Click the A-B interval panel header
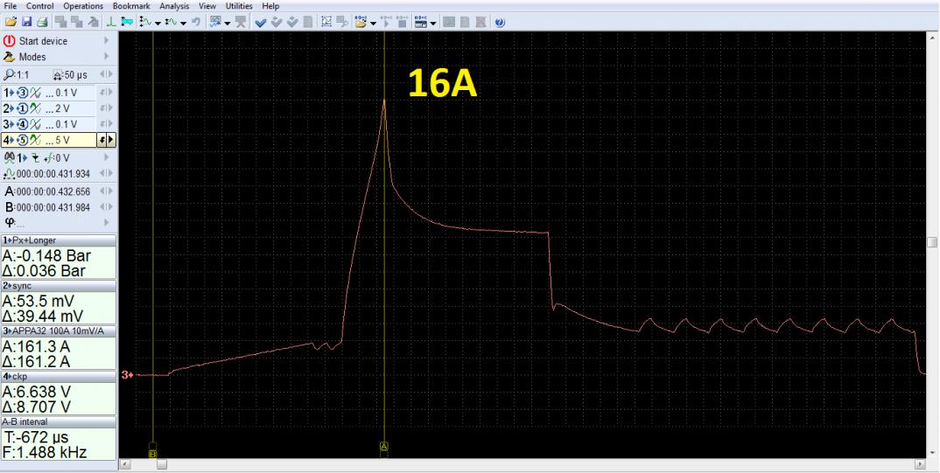Viewport: 940px width, 473px height. pyautogui.click(x=58, y=421)
